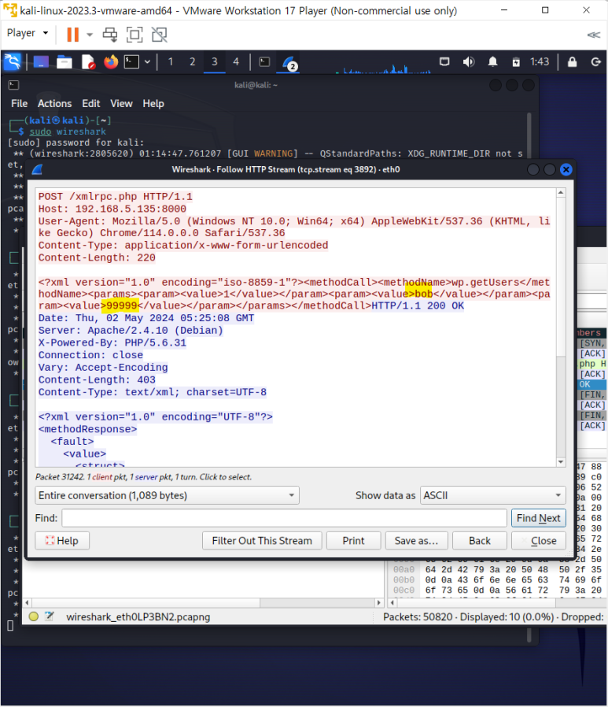Switch to workspace 3
This screenshot has width=608, height=707.
[215, 61]
